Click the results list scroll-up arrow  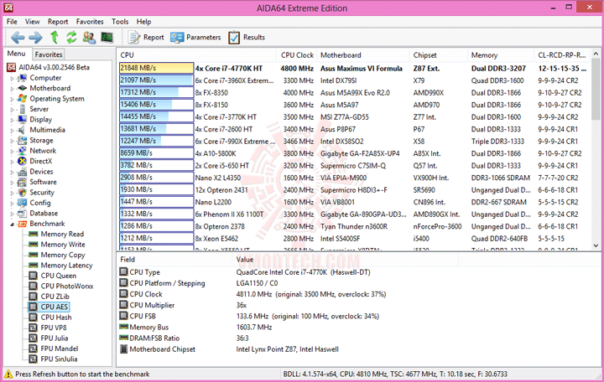pos(596,54)
